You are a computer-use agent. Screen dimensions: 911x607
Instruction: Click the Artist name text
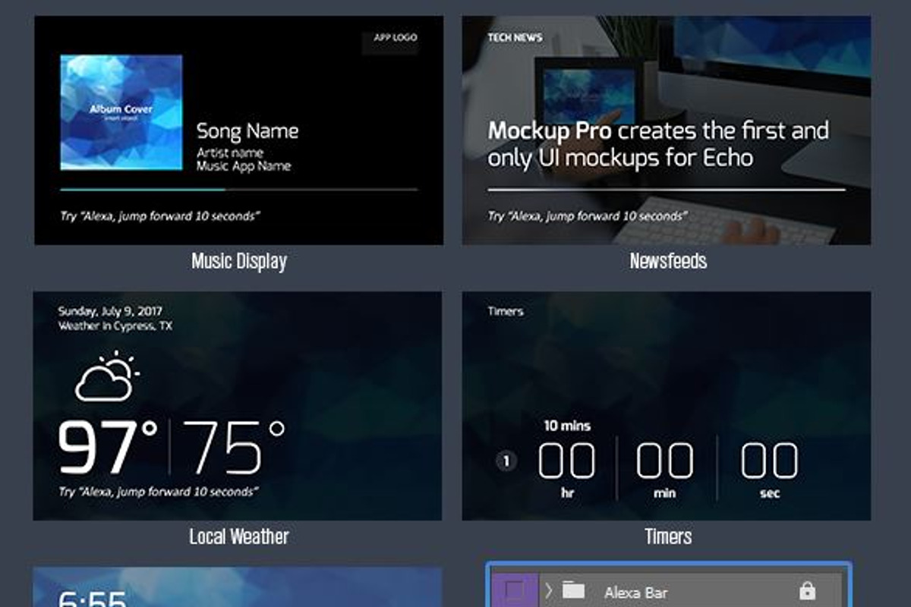tap(230, 153)
